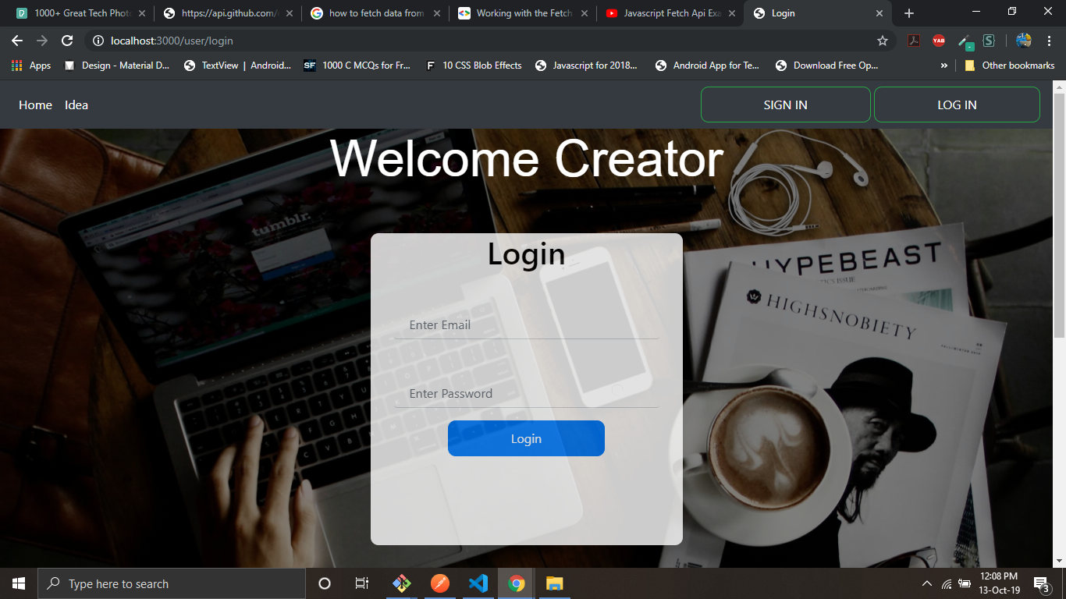The height and width of the screenshot is (599, 1066).
Task: Open Chrome's three-dot menu
Action: [x=1050, y=41]
